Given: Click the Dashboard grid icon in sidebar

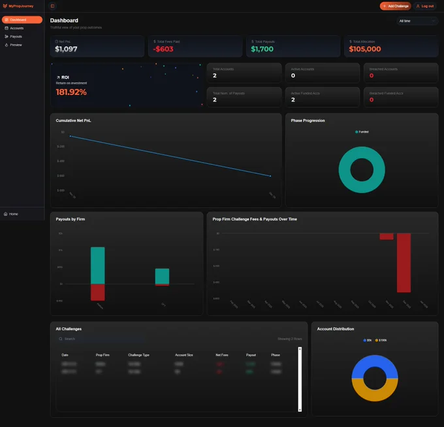Looking at the screenshot, I should pyautogui.click(x=7, y=20).
